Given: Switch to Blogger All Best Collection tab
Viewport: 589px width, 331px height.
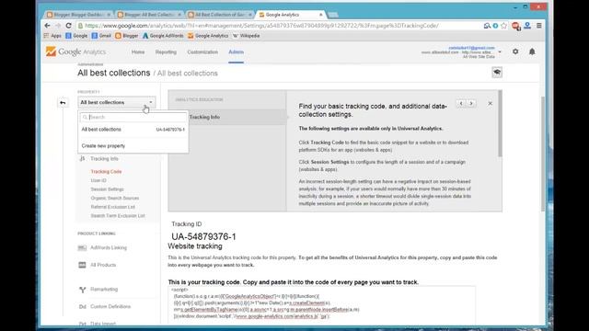Looking at the screenshot, I should pyautogui.click(x=149, y=15).
